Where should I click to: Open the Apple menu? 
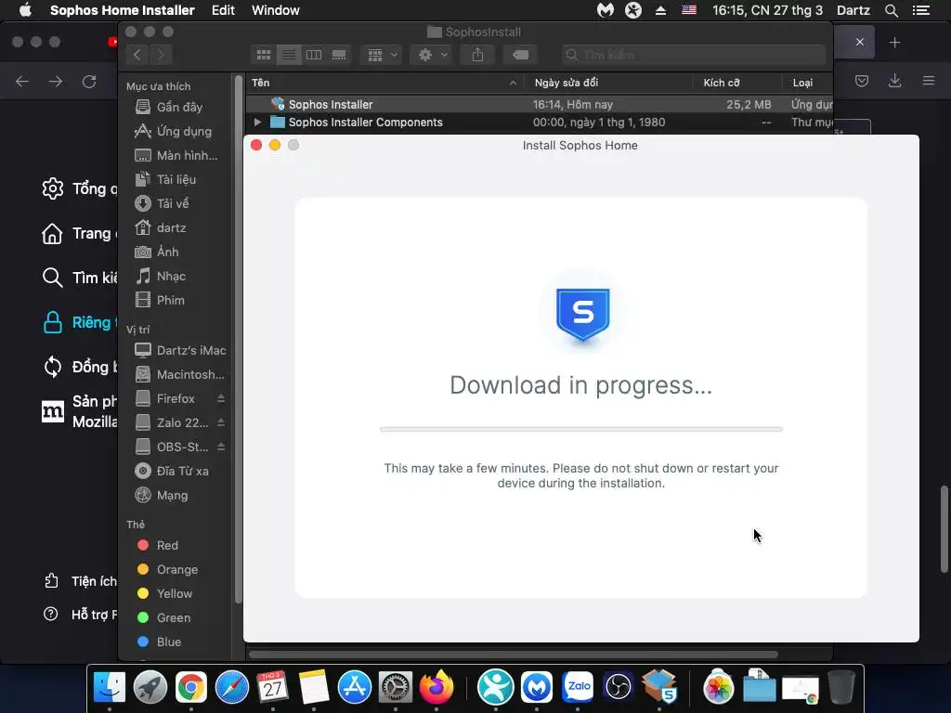click(25, 10)
